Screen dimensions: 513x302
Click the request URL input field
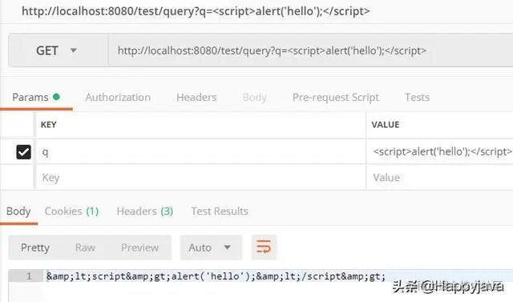point(310,50)
